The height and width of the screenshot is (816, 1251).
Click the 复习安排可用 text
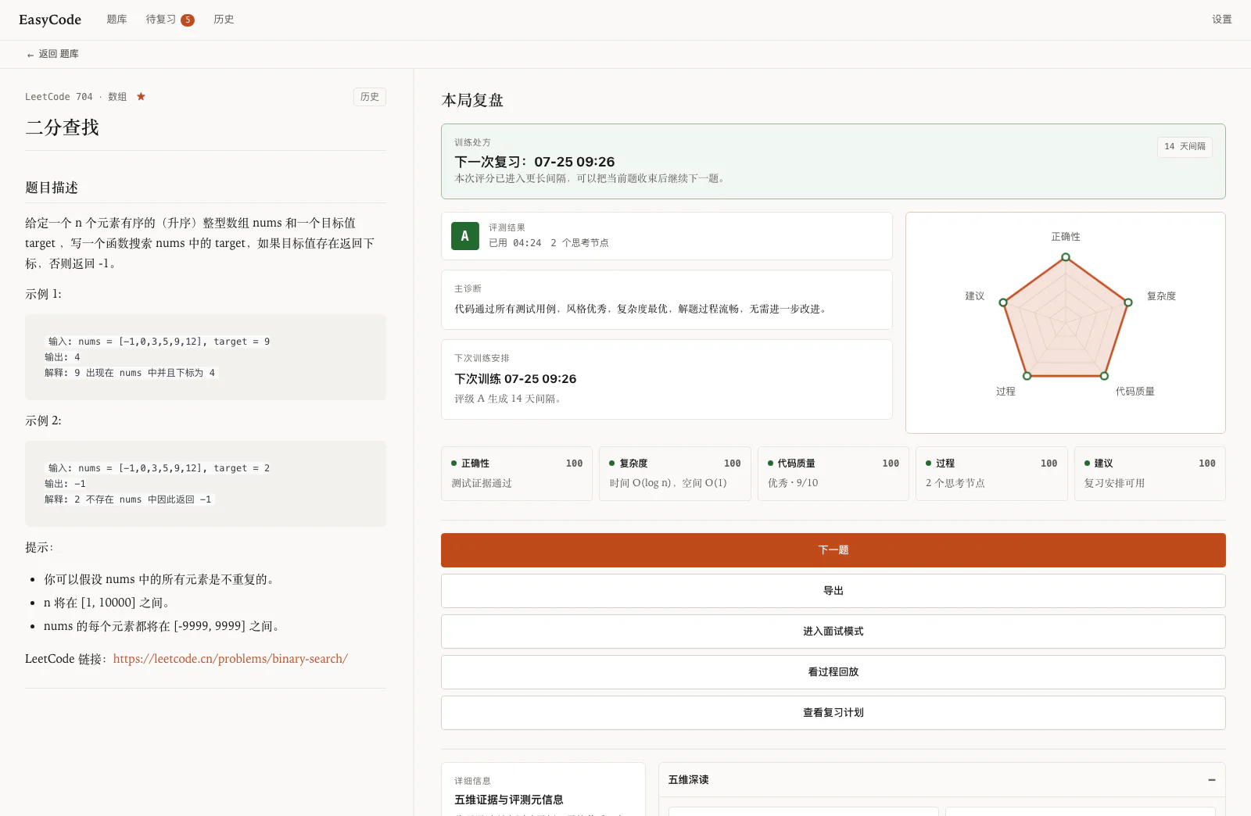tap(1114, 484)
